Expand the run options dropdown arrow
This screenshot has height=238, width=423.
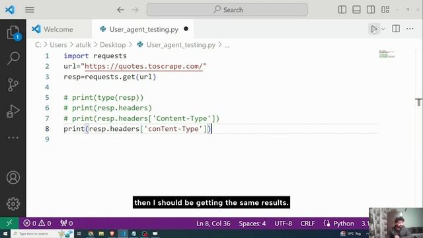pos(383,29)
